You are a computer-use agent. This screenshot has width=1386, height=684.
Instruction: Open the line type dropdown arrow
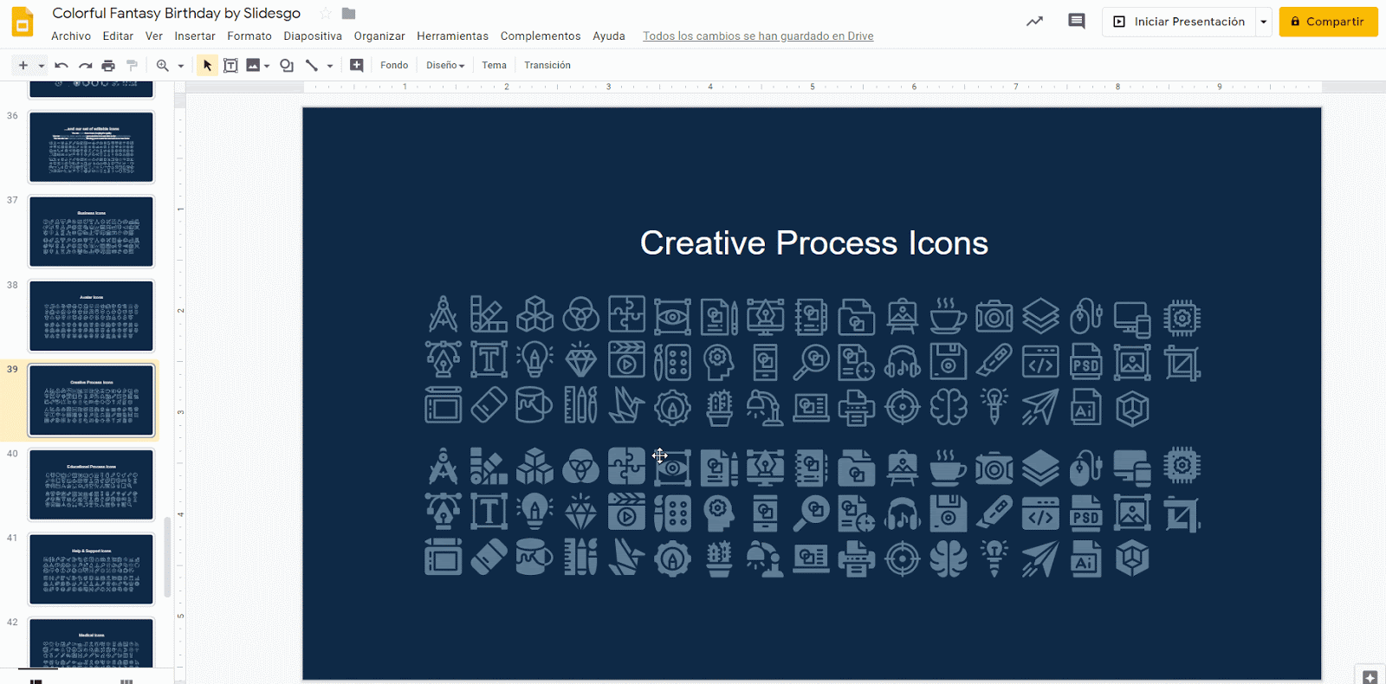click(x=330, y=66)
